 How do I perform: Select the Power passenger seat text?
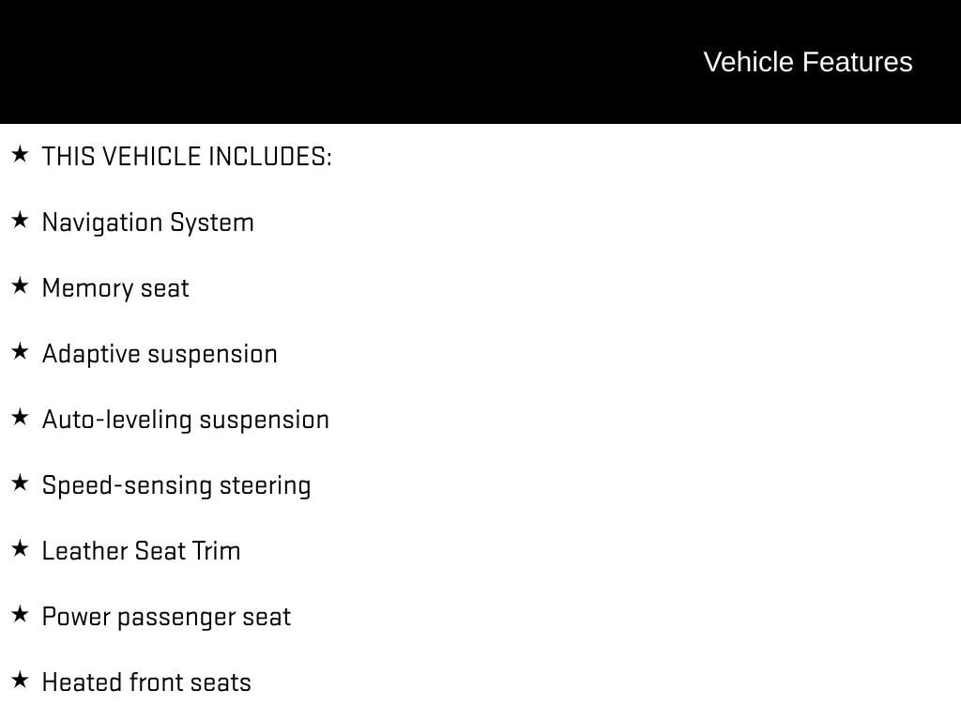tap(166, 617)
